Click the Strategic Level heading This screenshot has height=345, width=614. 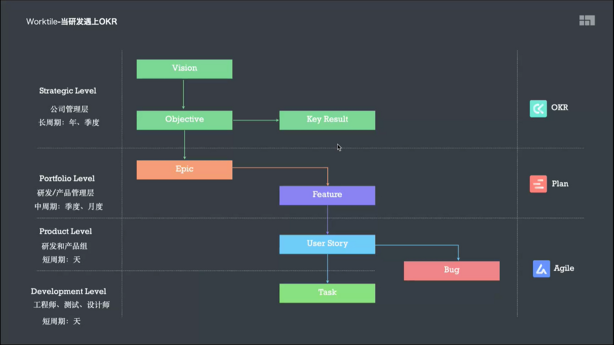[68, 91]
